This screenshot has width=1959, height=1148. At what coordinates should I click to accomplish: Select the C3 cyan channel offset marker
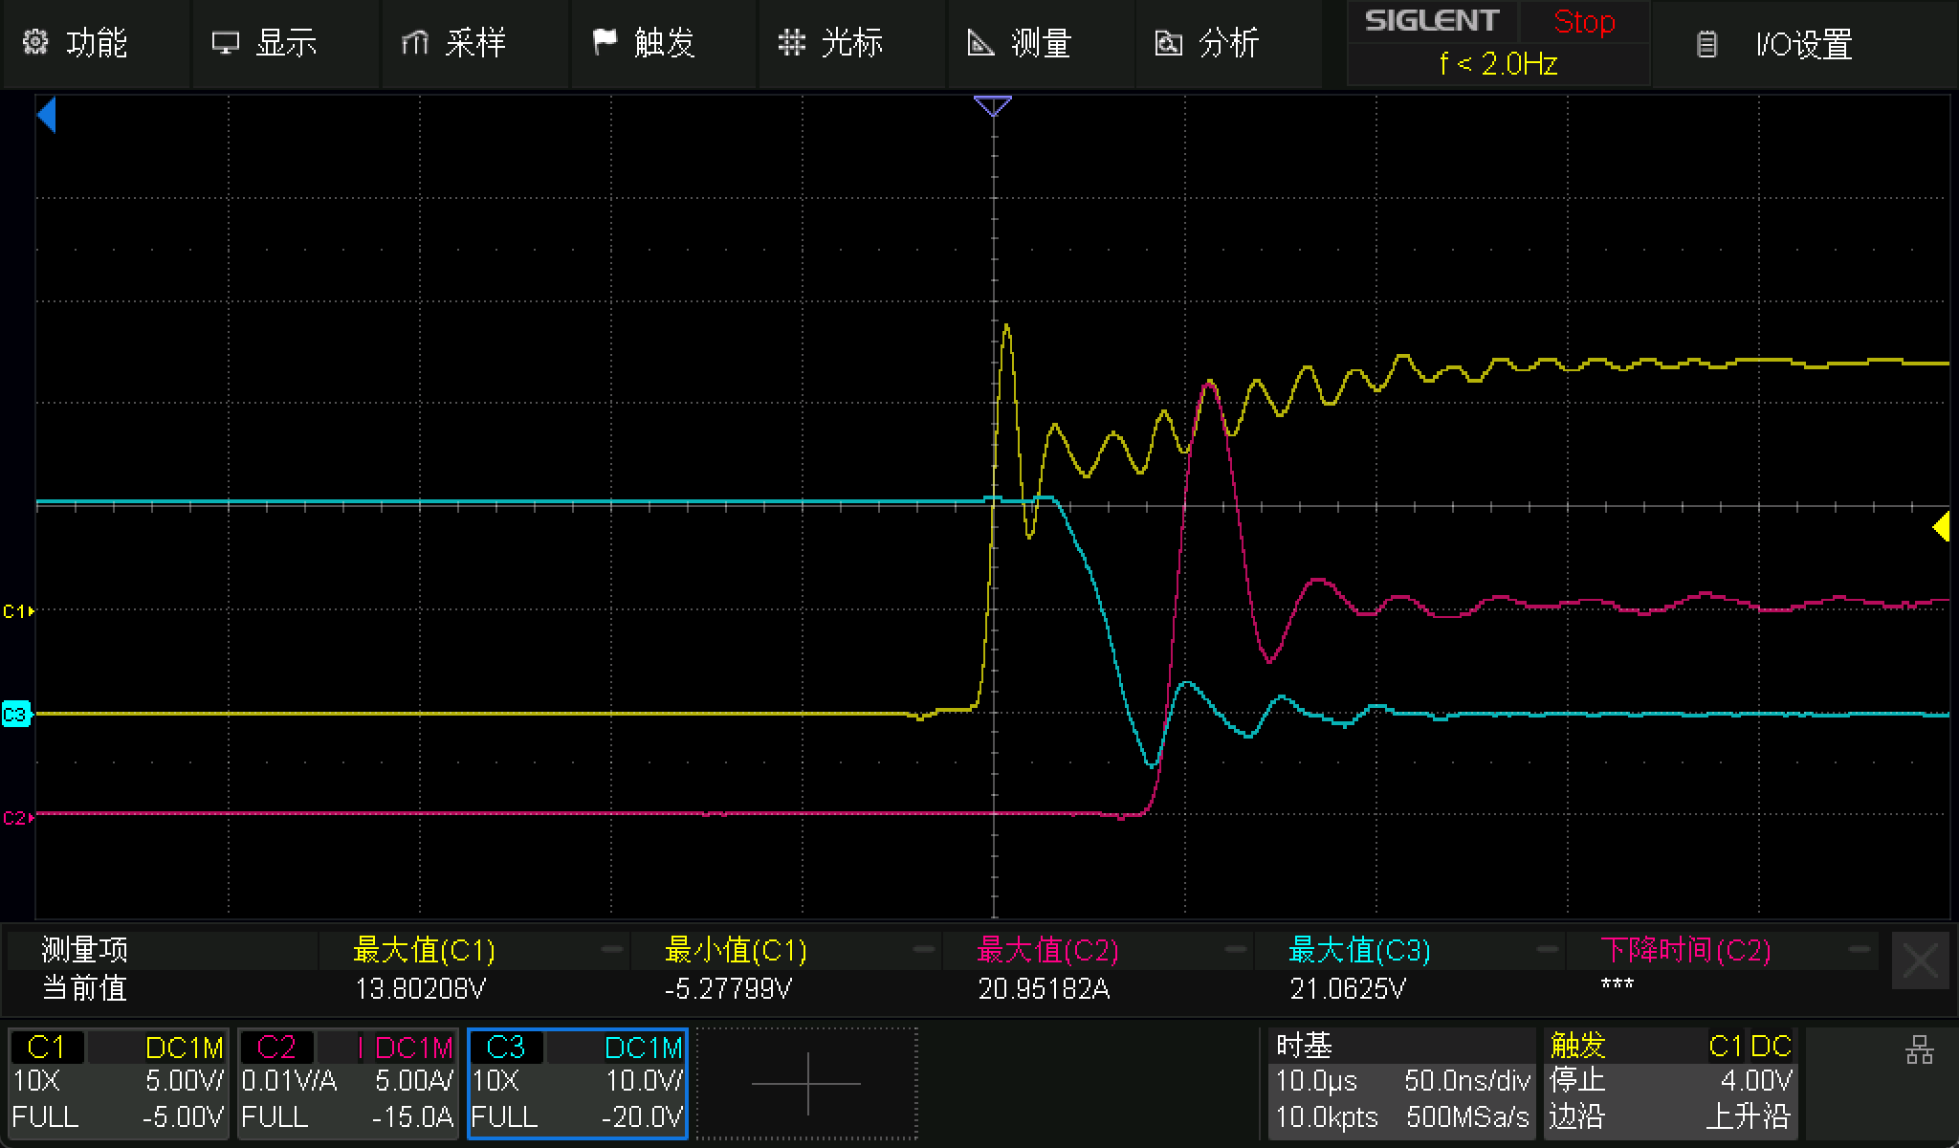(x=17, y=714)
